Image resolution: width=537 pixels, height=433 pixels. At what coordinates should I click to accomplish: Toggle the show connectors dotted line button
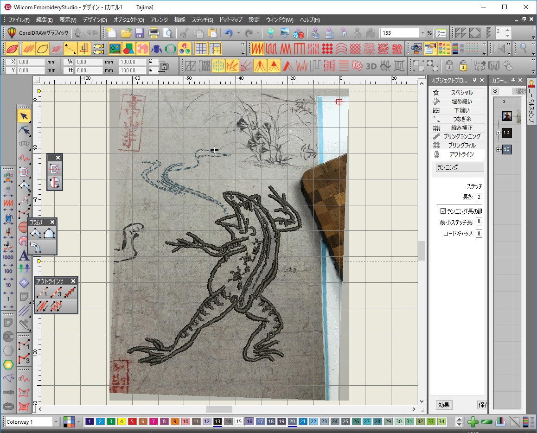(x=70, y=49)
